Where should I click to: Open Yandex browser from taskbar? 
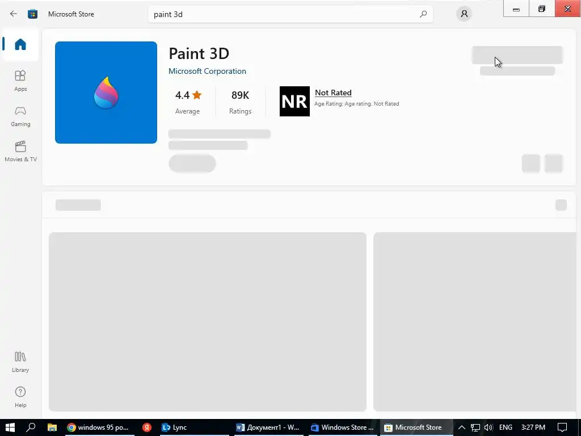pyautogui.click(x=147, y=427)
